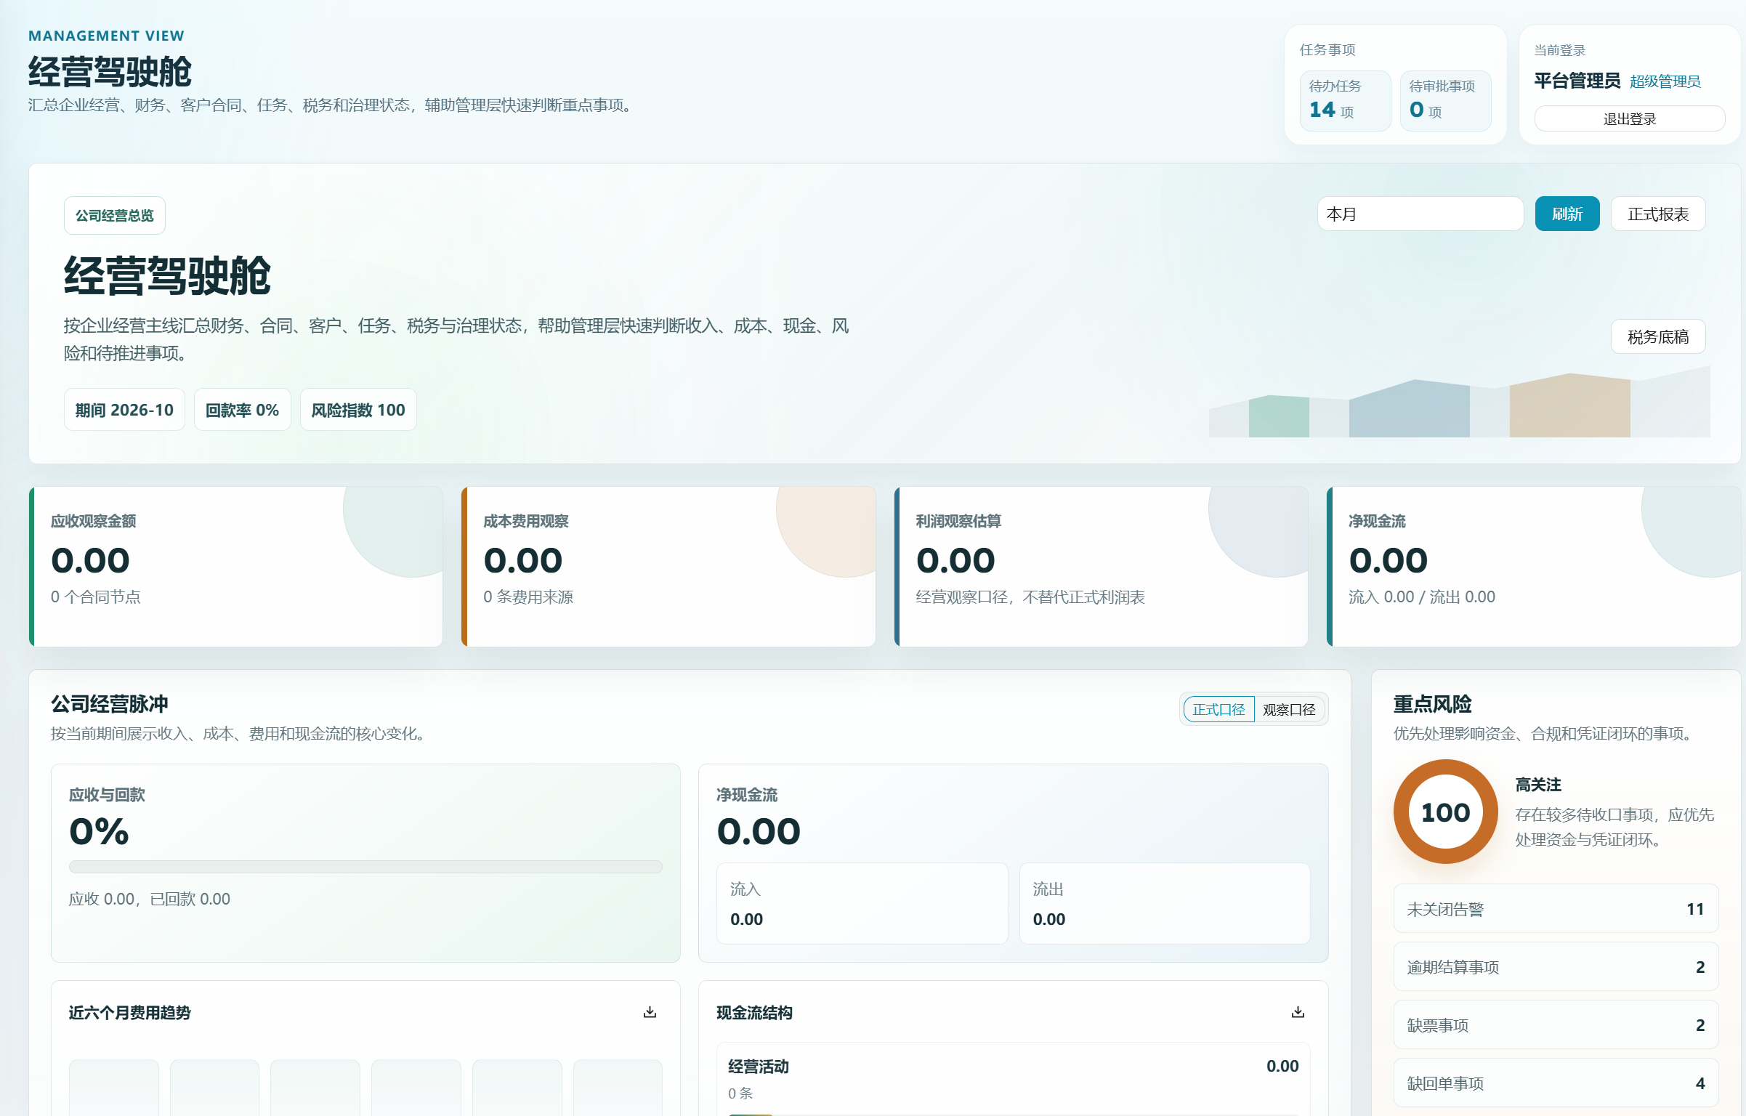Click the 风险指数 100 chip
Image resolution: width=1746 pixels, height=1116 pixels.
click(x=358, y=410)
